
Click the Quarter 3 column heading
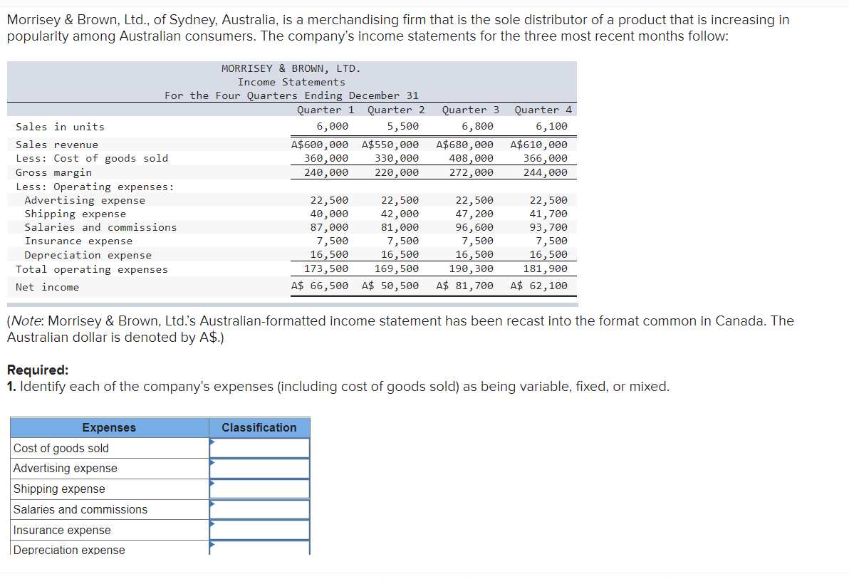471,110
